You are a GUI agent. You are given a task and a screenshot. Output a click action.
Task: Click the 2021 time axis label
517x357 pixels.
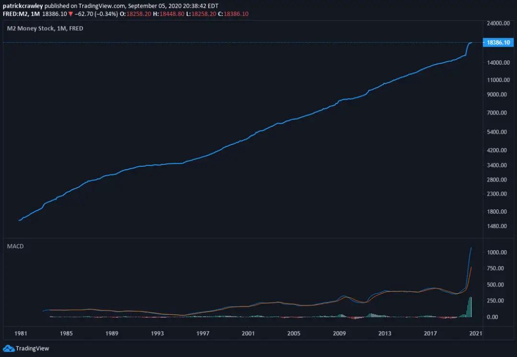pyautogui.click(x=476, y=333)
